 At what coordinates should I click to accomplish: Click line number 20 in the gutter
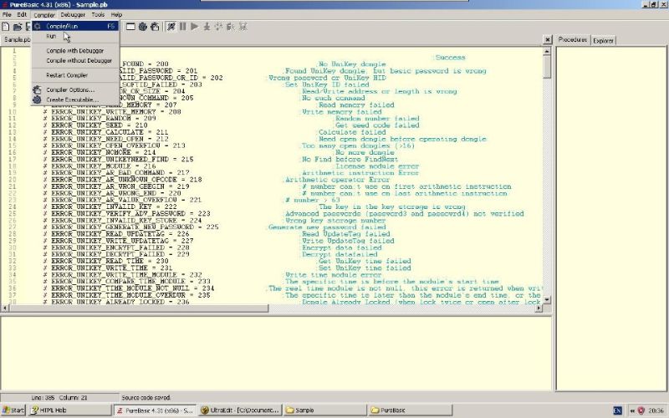click(12, 180)
